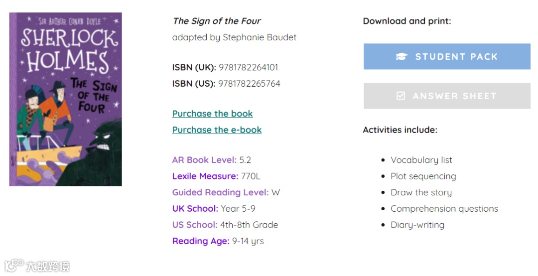Open the Sherlock Holmes book cover image

(x=66, y=100)
